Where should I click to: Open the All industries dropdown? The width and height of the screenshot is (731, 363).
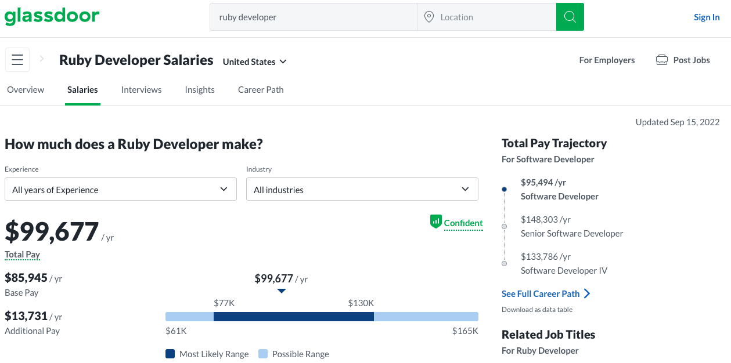(362, 189)
